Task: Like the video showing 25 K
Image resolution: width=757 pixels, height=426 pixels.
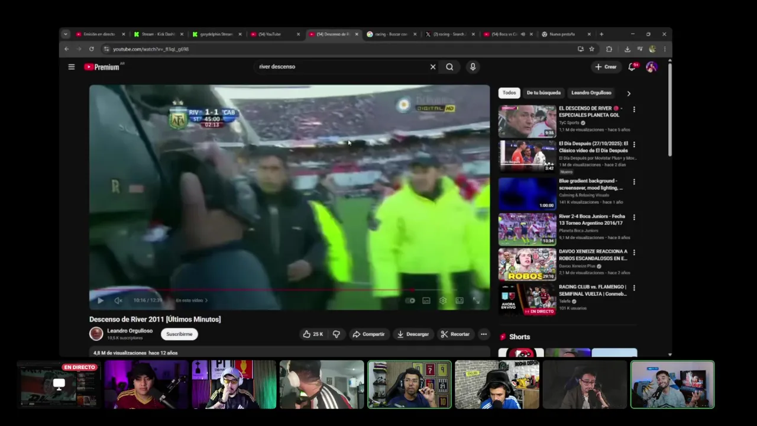Action: click(x=313, y=334)
